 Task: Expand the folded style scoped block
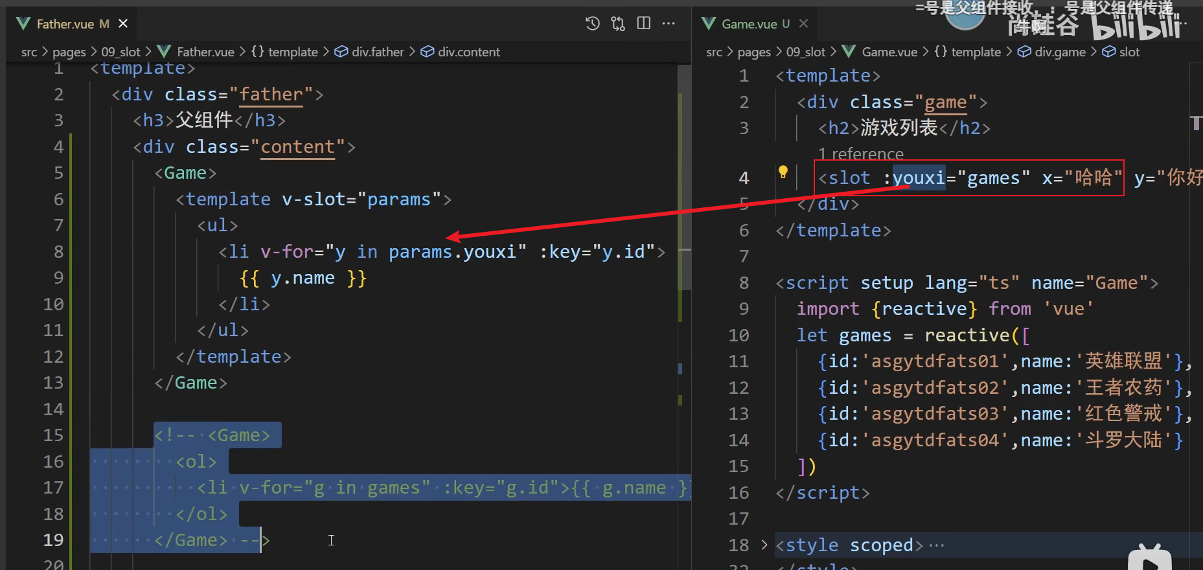click(764, 545)
